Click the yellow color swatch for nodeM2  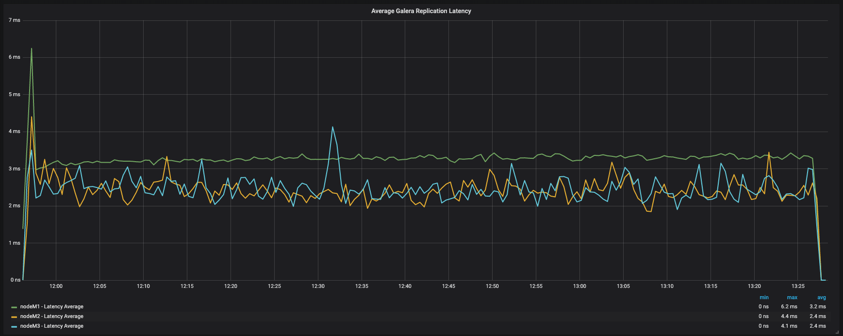click(x=14, y=317)
